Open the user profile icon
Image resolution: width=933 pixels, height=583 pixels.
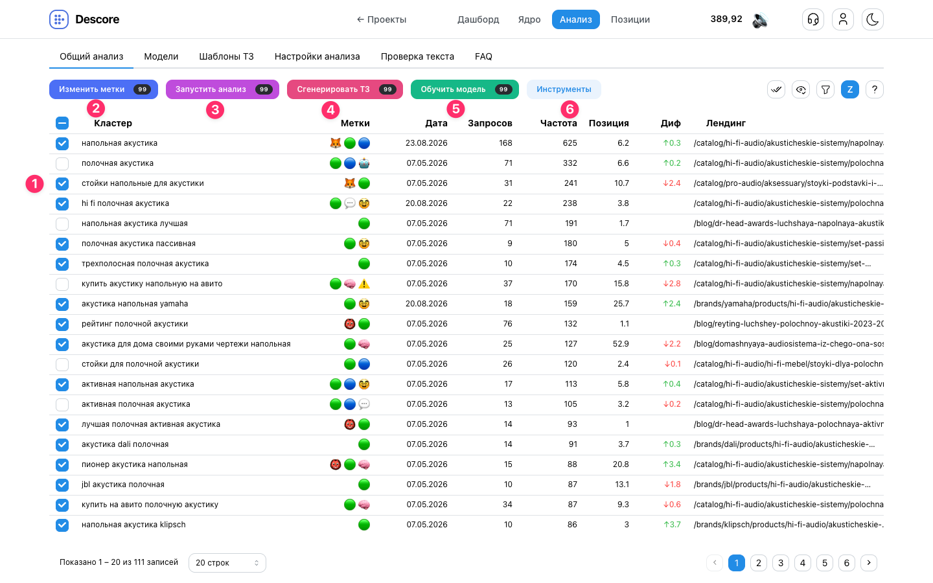[x=843, y=19]
